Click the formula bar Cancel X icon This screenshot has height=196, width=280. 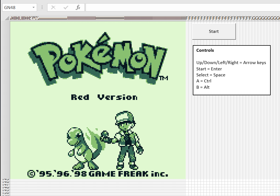point(53,7)
